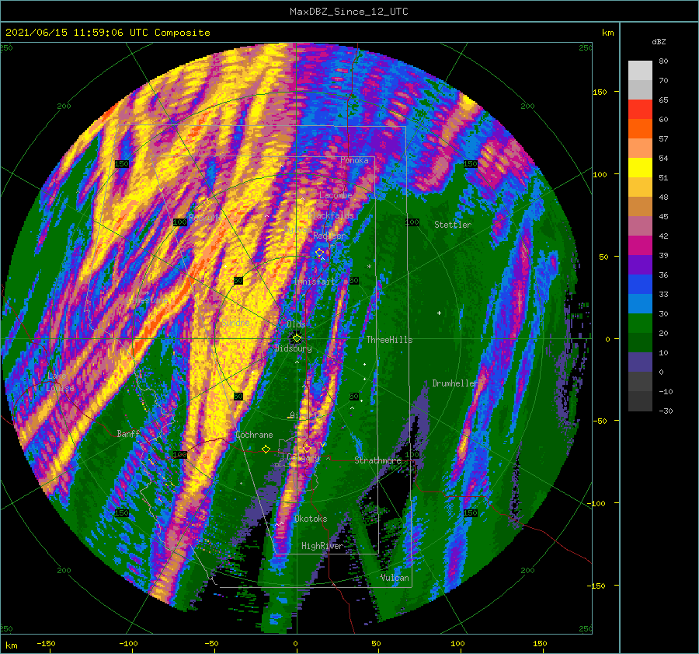Select the light gray 70–80 dBZ legend swatch
Image resolution: width=699 pixels, height=654 pixels.
(640, 71)
